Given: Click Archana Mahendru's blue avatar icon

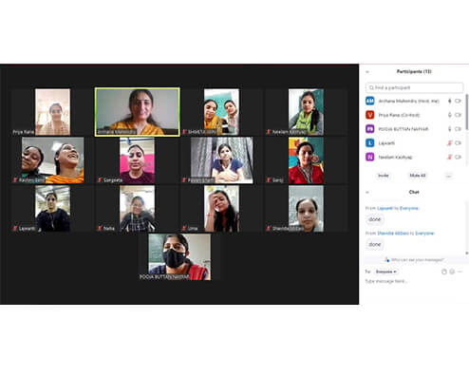Looking at the screenshot, I should pyautogui.click(x=370, y=101).
